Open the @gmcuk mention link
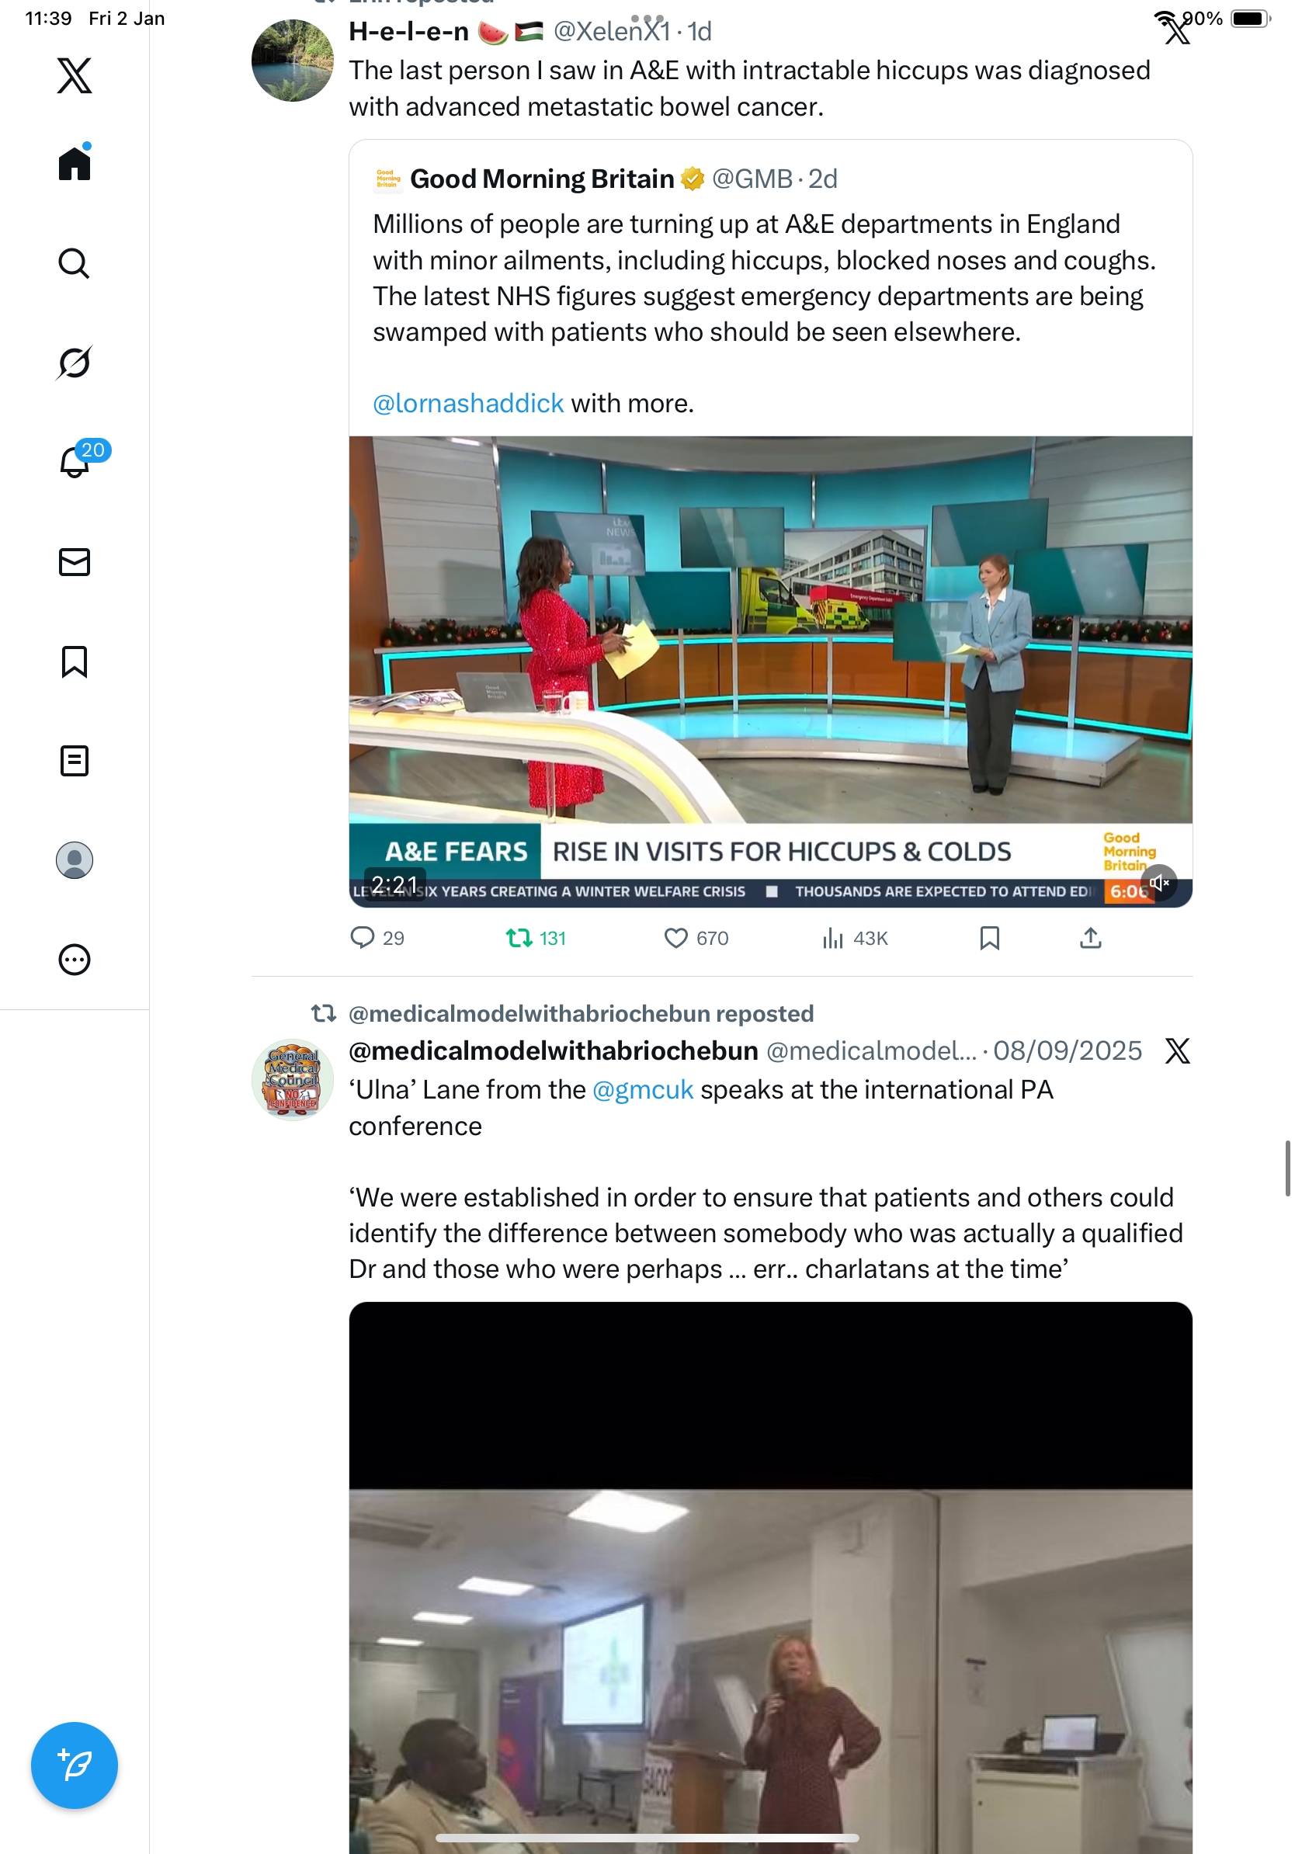 [x=643, y=1089]
